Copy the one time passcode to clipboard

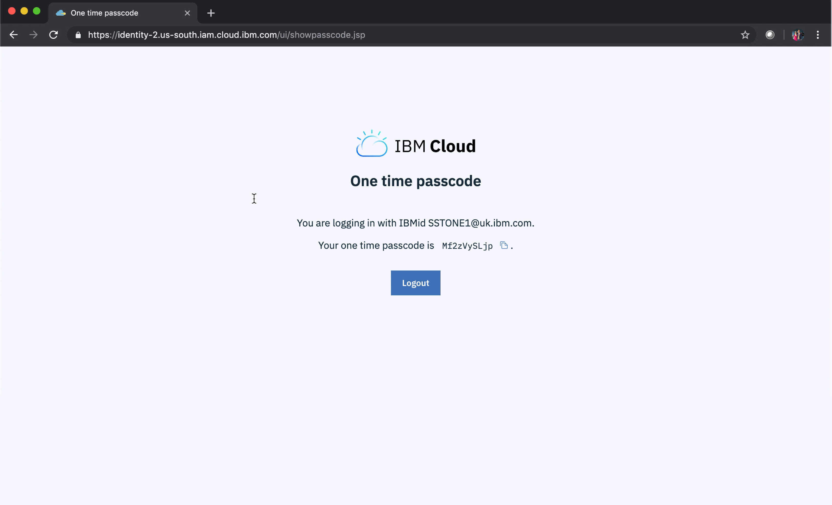504,246
